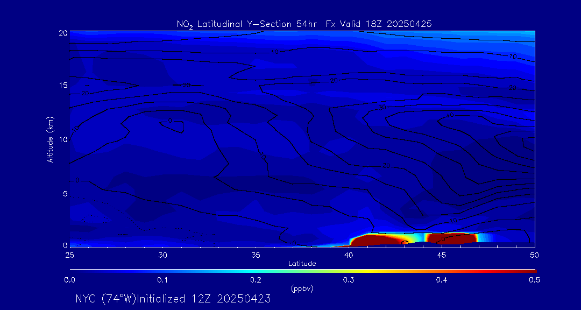The height and width of the screenshot is (310, 581).
Task: Click the 10 contour label just above the red region
Action: pos(454,220)
